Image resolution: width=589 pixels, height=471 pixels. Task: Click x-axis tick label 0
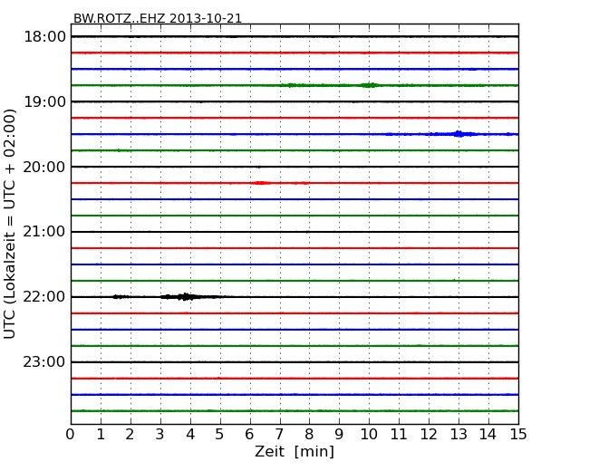(x=71, y=435)
